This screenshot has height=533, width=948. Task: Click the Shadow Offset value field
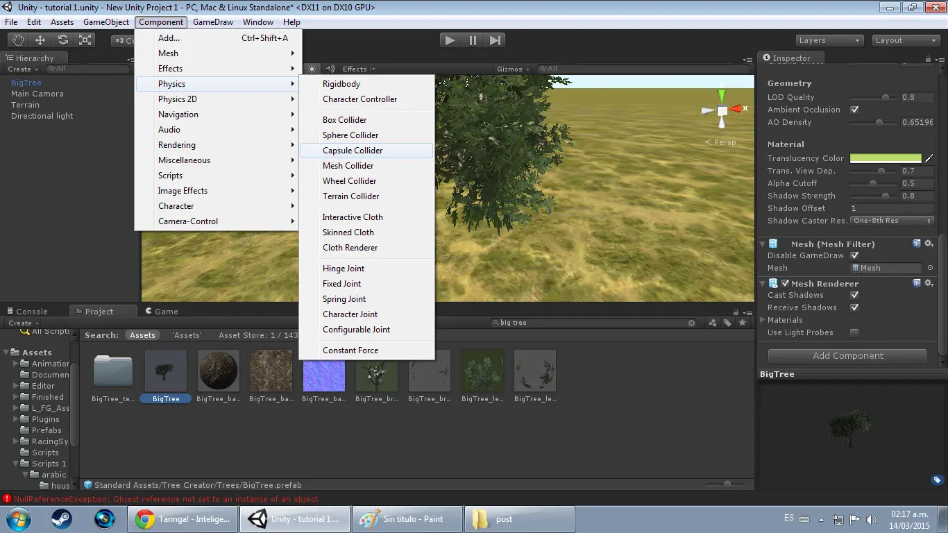click(892, 208)
